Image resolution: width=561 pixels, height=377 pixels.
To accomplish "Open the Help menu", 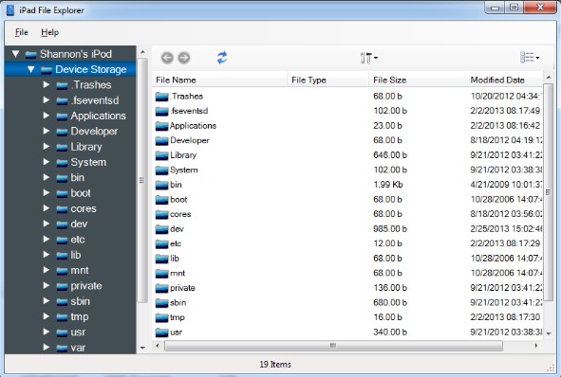I will point(49,32).
